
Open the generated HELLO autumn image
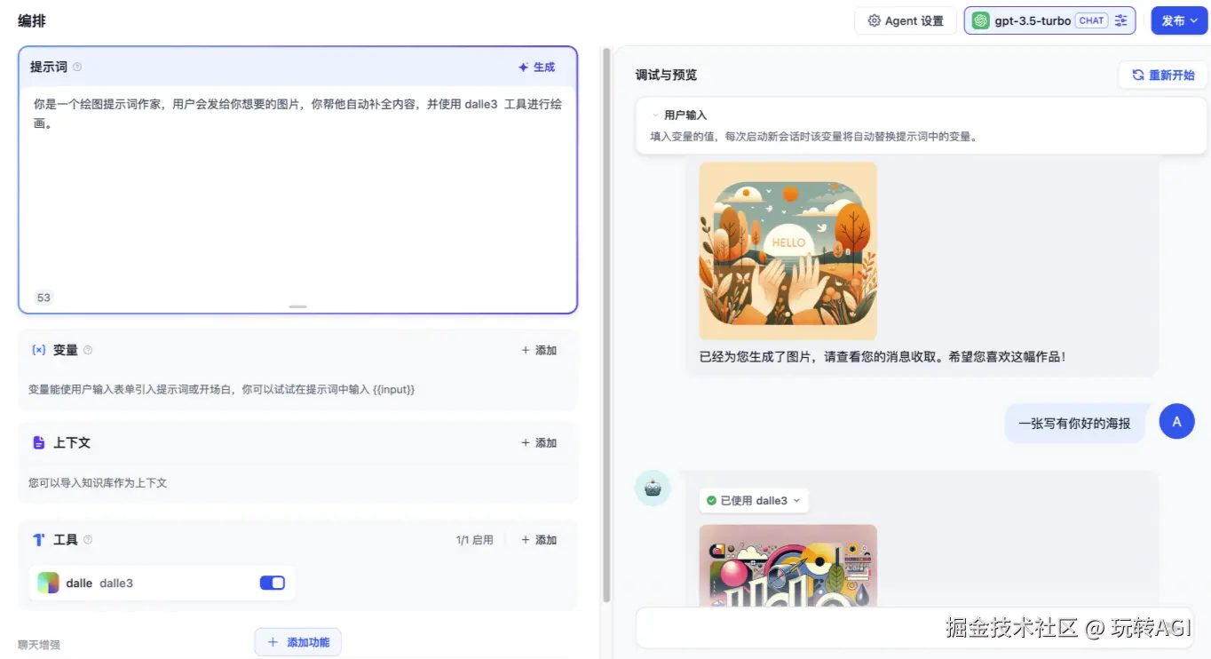click(788, 250)
